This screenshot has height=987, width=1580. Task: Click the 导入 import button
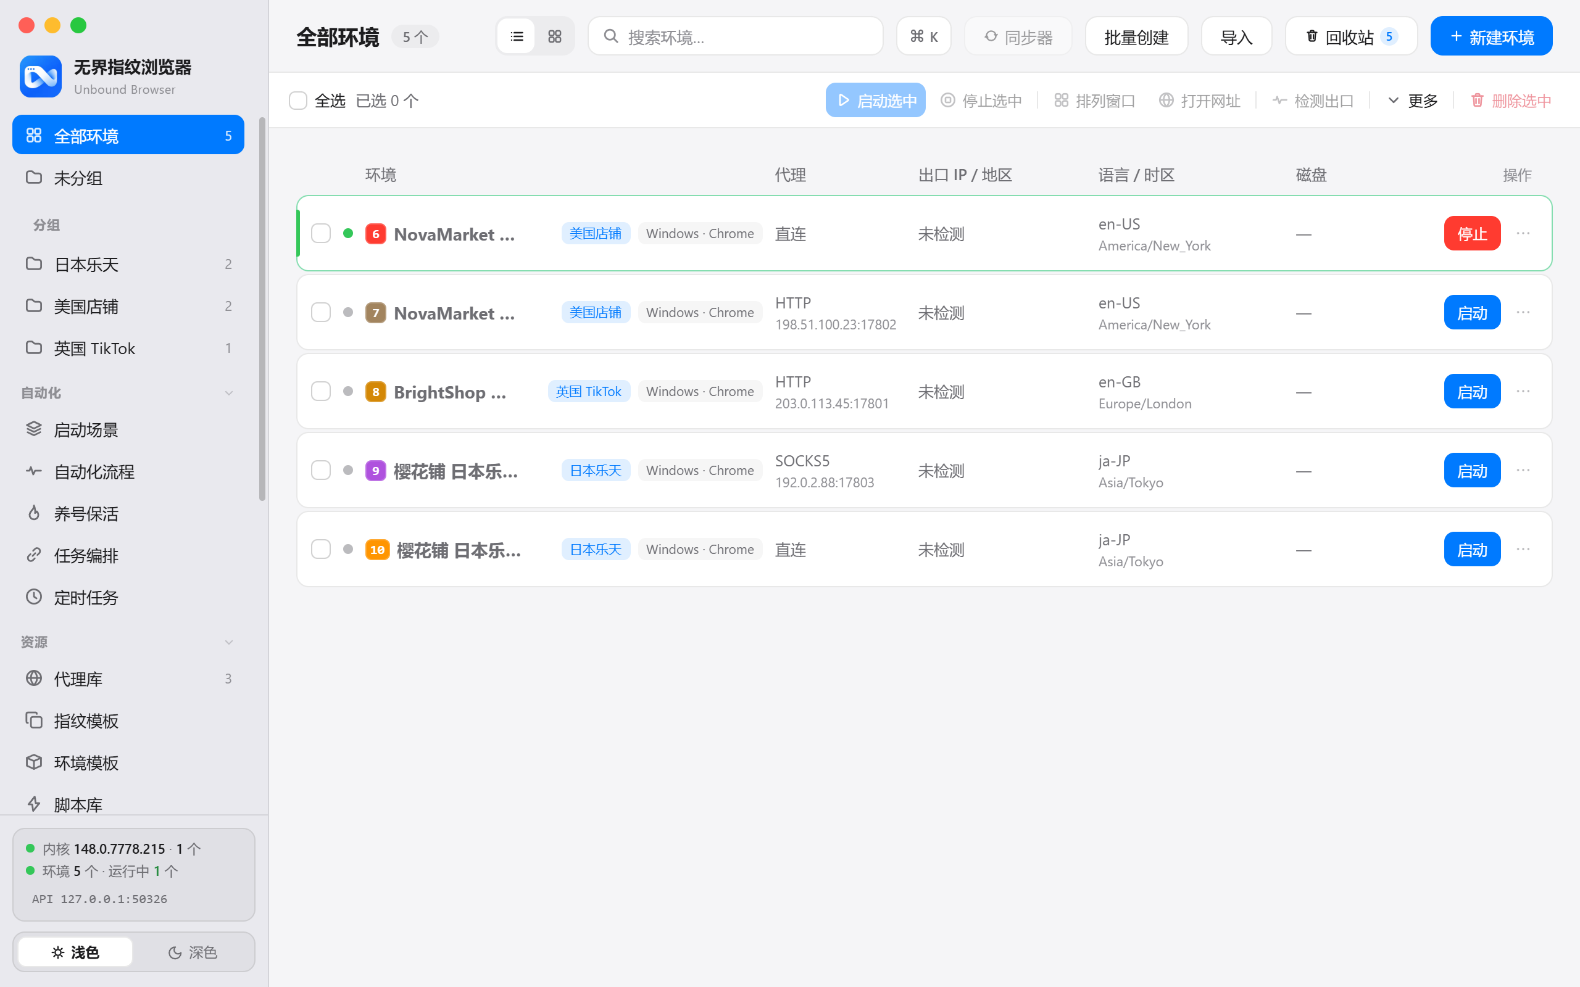click(1236, 36)
